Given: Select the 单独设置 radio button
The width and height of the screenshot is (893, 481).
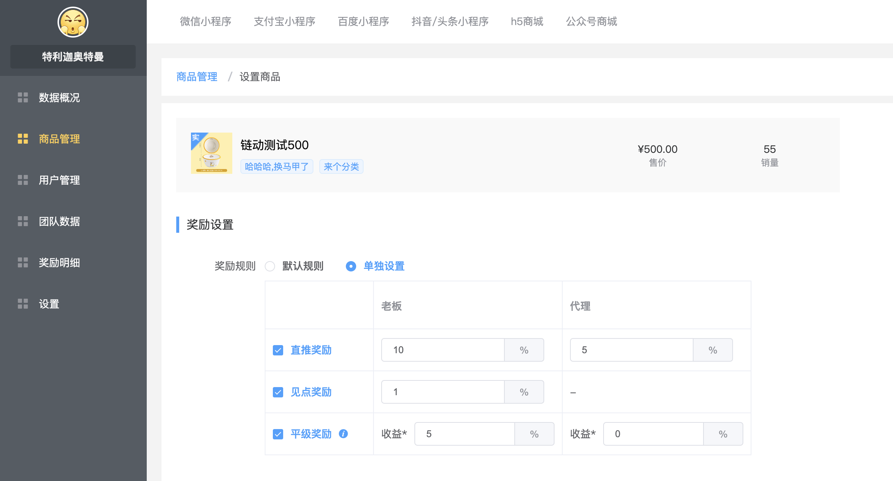Looking at the screenshot, I should 351,266.
